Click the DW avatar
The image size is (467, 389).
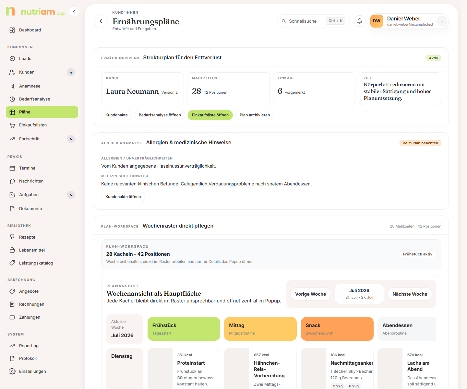point(377,21)
